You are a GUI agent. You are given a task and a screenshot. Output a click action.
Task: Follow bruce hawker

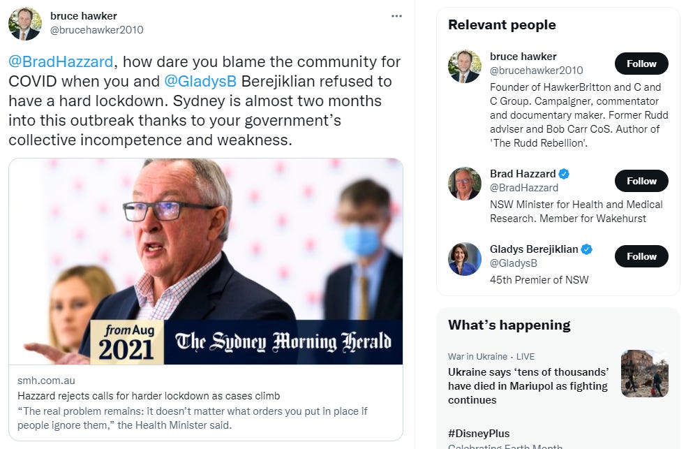tap(641, 64)
